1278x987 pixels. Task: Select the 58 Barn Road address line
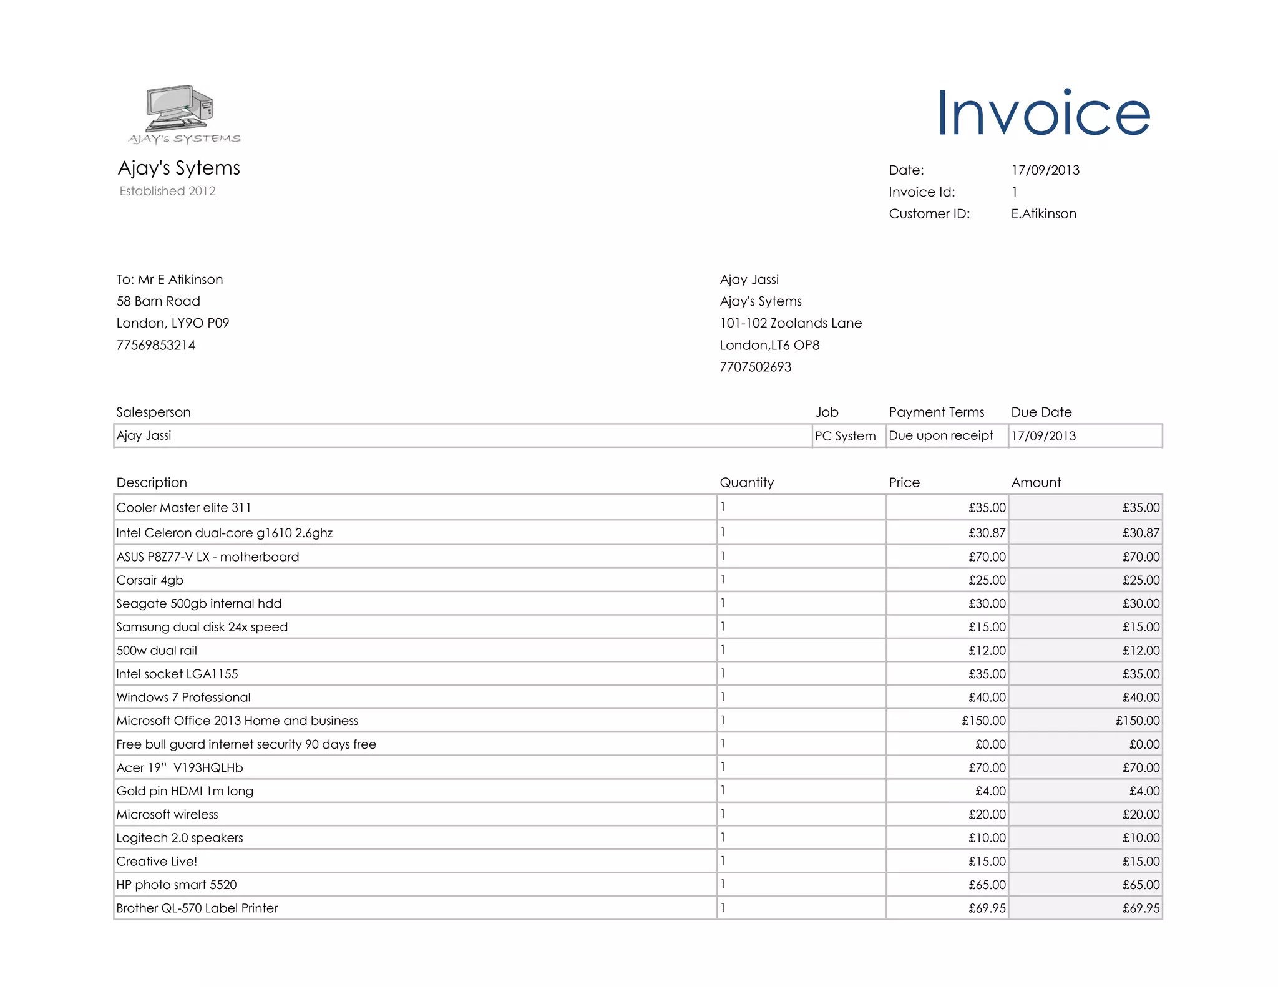click(159, 301)
